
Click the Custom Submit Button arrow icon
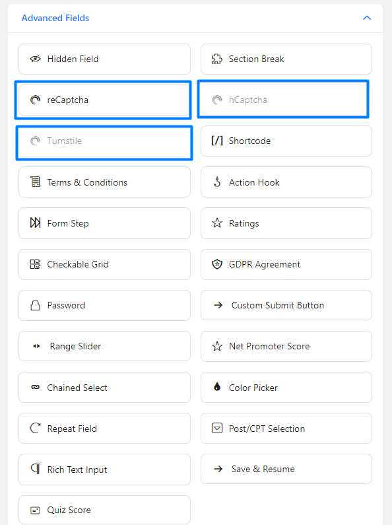point(218,305)
